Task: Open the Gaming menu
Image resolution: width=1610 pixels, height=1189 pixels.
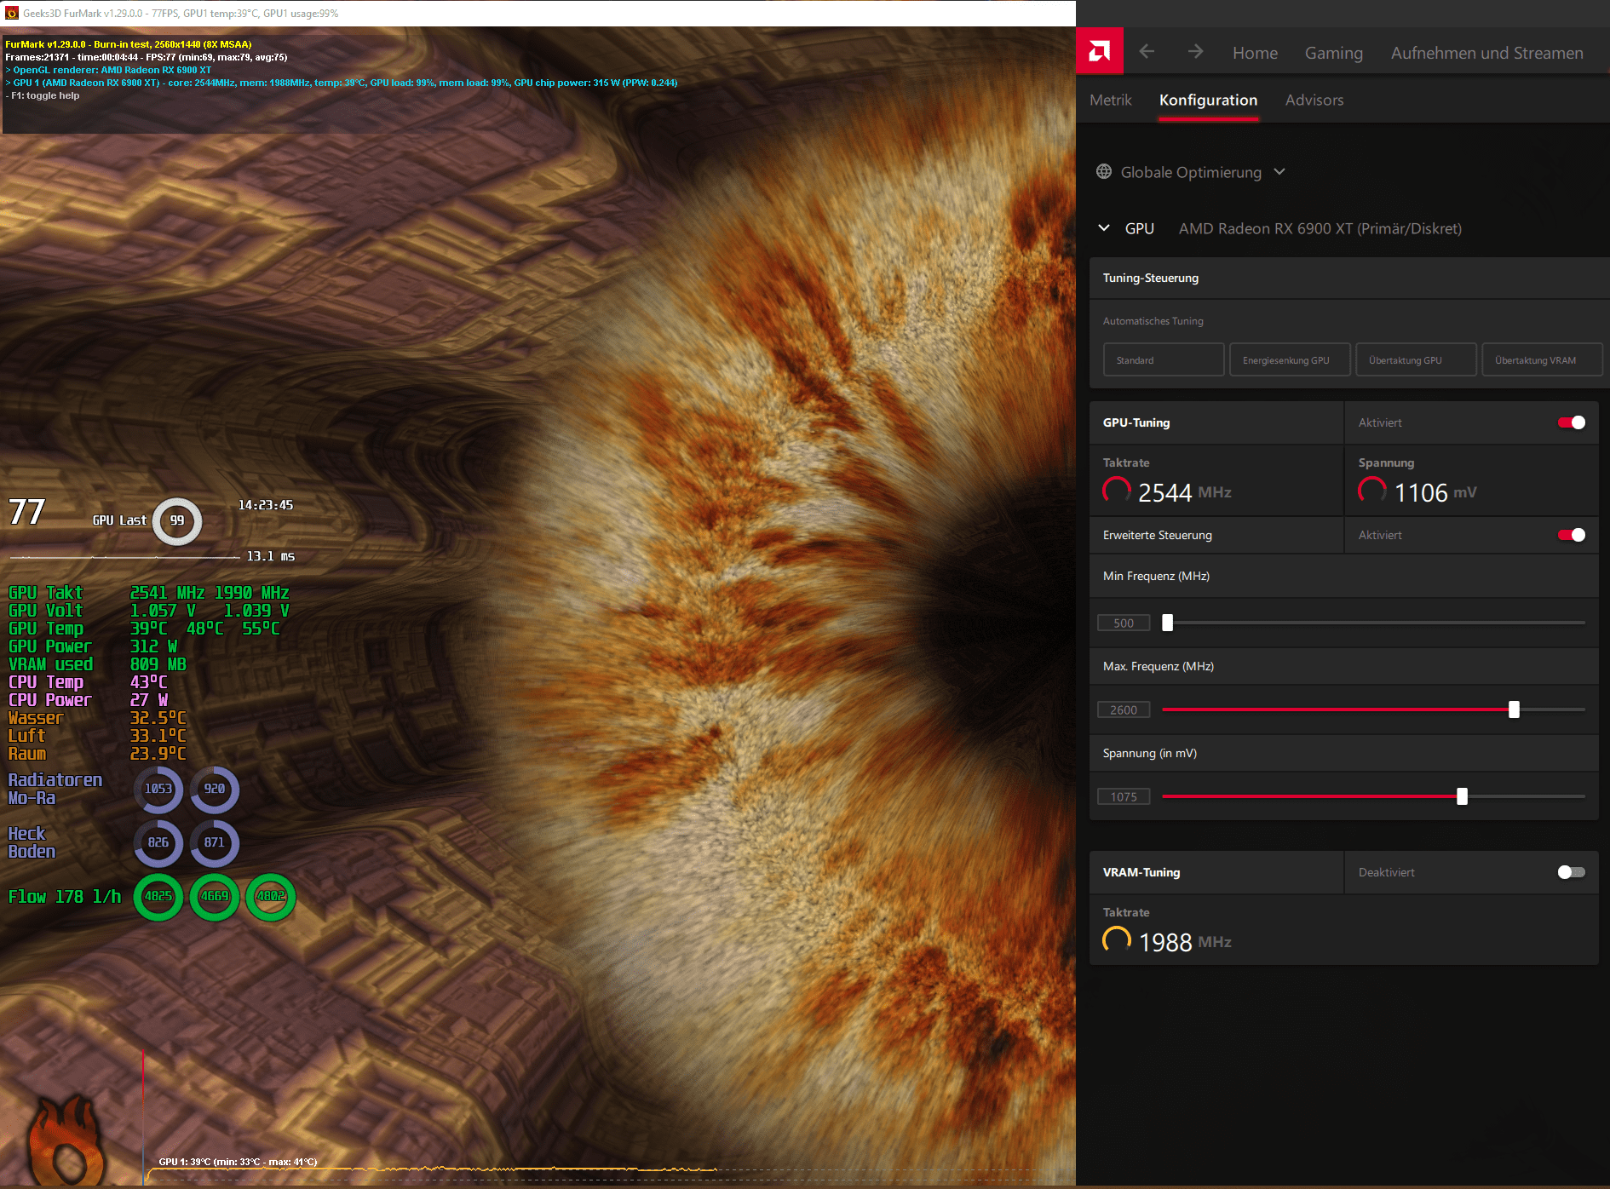Action: [x=1334, y=53]
